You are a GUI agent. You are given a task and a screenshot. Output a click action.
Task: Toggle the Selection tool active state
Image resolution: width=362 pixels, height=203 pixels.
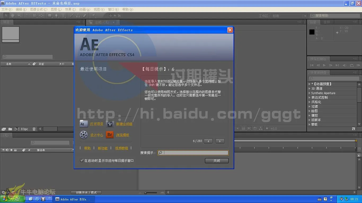(6, 16)
